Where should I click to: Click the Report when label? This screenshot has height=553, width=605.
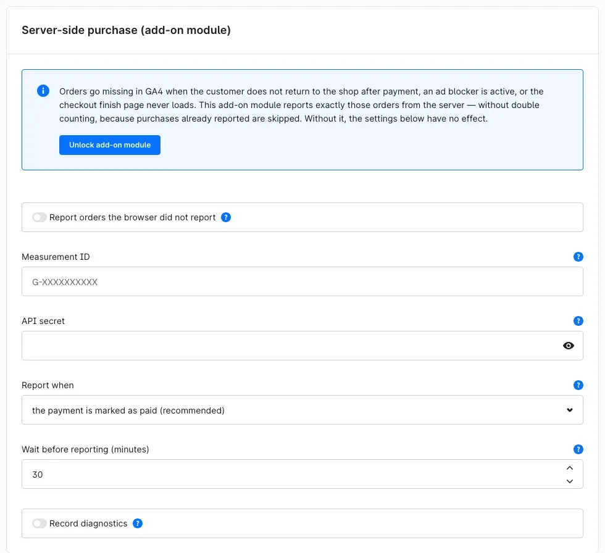tap(48, 385)
